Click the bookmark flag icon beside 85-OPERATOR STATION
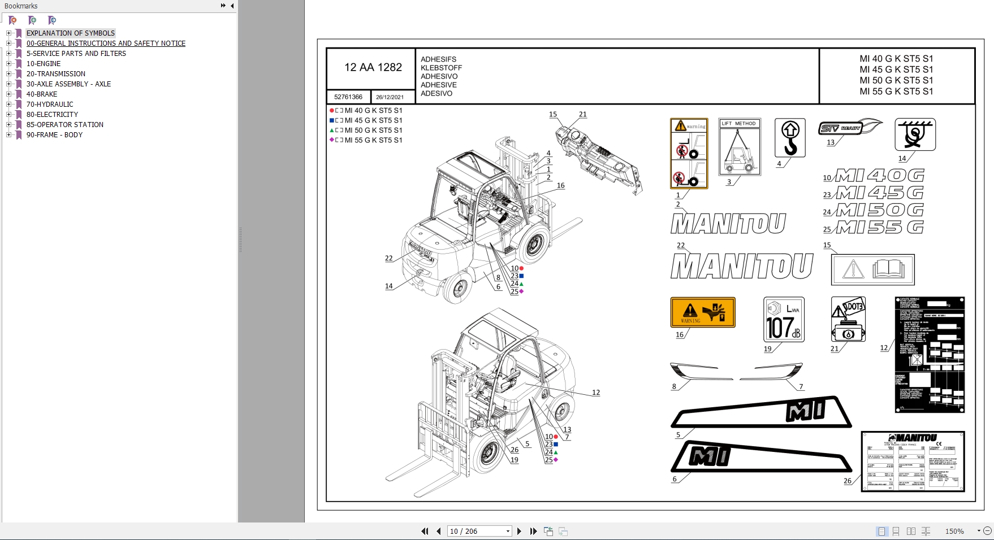 coord(19,125)
